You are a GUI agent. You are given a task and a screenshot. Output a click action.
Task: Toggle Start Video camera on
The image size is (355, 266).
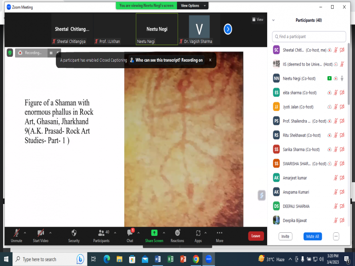pos(40,233)
